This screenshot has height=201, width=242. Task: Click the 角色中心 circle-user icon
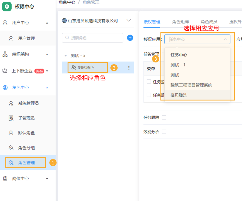click(x=5, y=87)
